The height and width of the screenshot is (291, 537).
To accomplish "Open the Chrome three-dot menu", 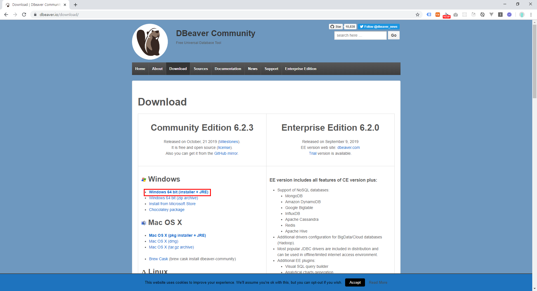I will pos(531,15).
